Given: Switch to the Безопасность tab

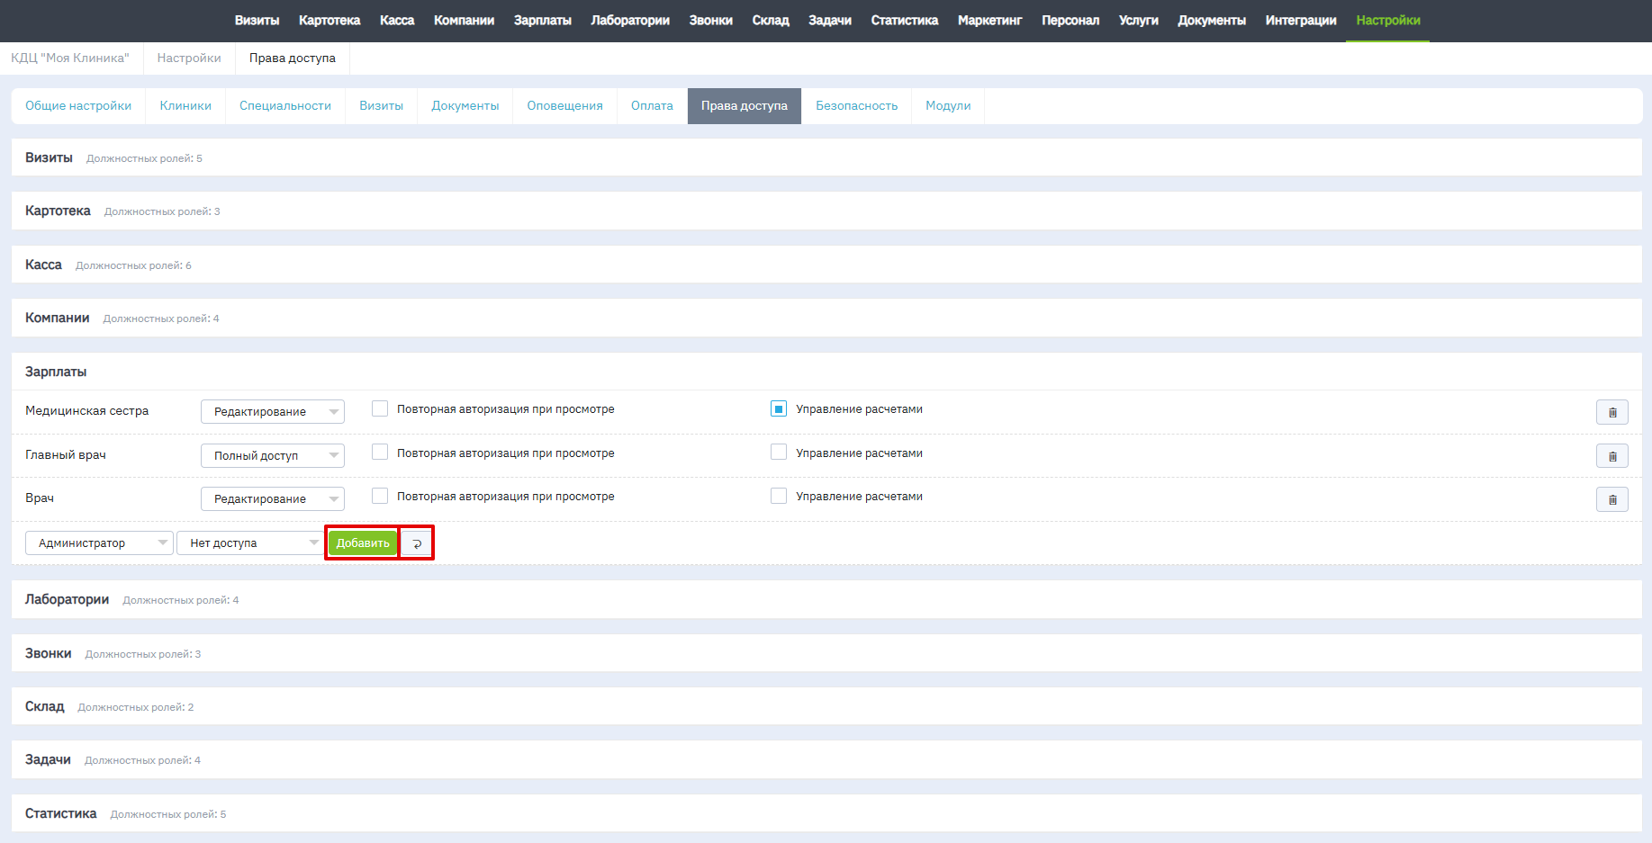Looking at the screenshot, I should click(856, 106).
